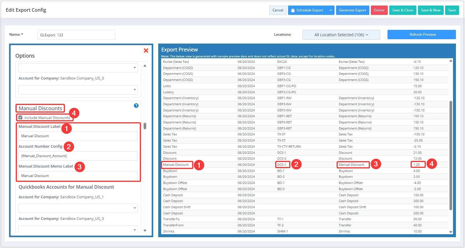
Task: Click the calendar icon on Schedule Export
Action: click(x=293, y=10)
